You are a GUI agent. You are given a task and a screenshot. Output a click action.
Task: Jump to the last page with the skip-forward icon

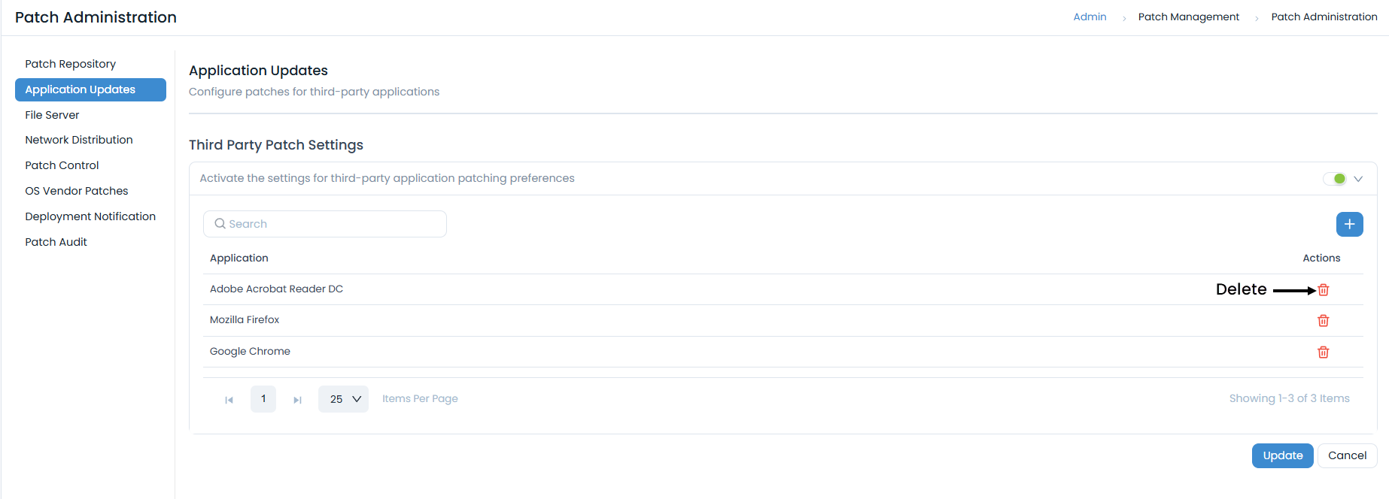coord(297,399)
